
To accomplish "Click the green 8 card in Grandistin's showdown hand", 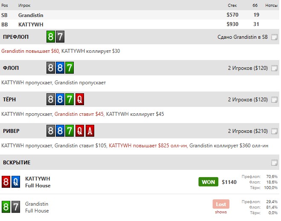I will coord(6,207).
